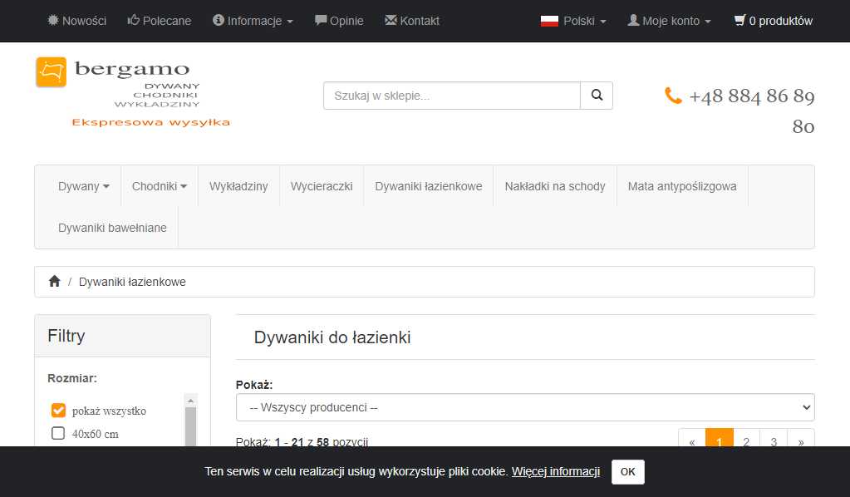Open the Informacje dropdown menu
Image resolution: width=850 pixels, height=497 pixels.
pos(253,21)
